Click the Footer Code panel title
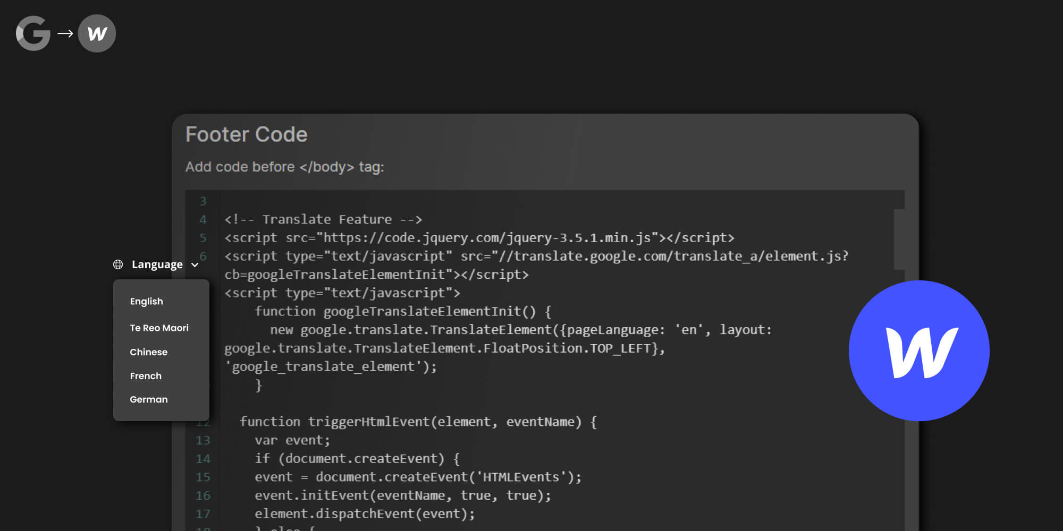Viewport: 1063px width, 531px height. (x=246, y=135)
